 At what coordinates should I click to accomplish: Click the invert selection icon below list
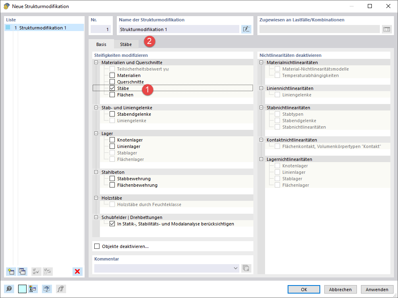(x=48, y=271)
